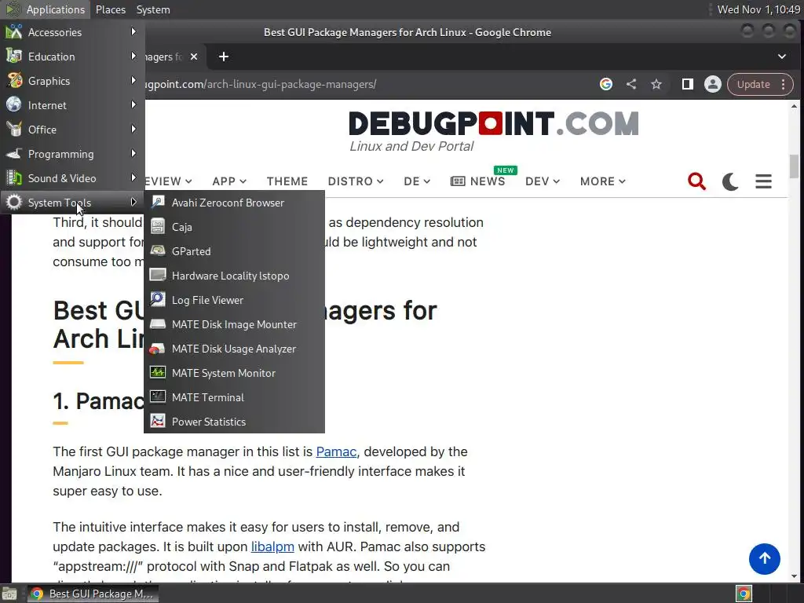The width and height of the screenshot is (804, 603).
Task: Click the show desktop icon in bottom panel
Action: pos(9,594)
